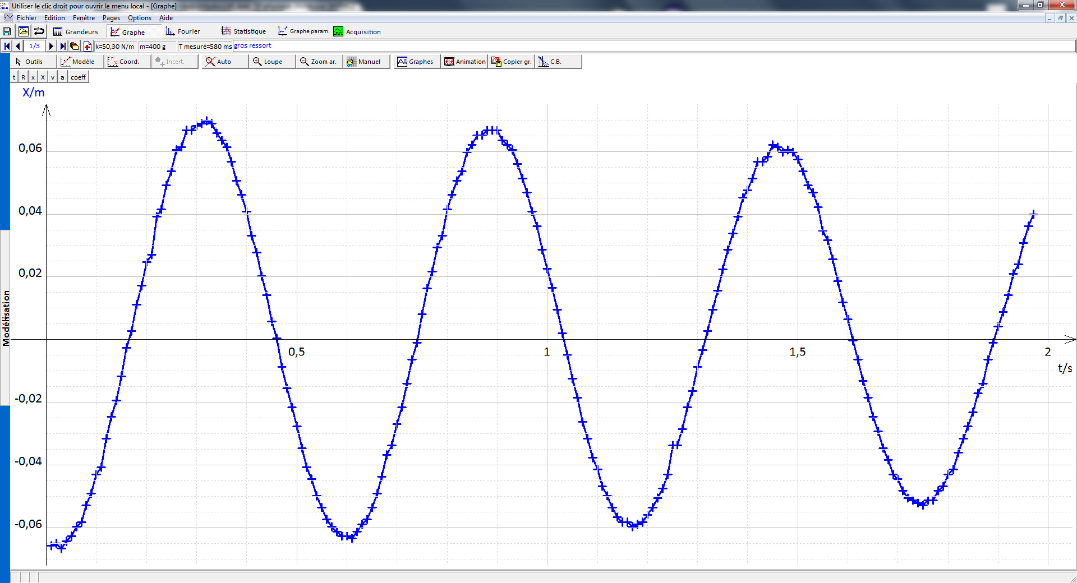Open the Graphe param. view
Image resolution: width=1077 pixels, height=583 pixels.
click(x=303, y=31)
